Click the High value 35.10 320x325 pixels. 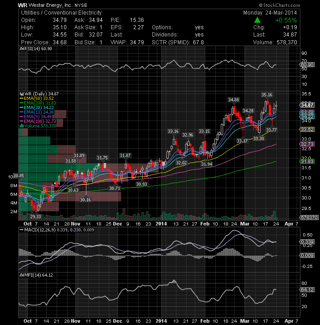pos(59,27)
